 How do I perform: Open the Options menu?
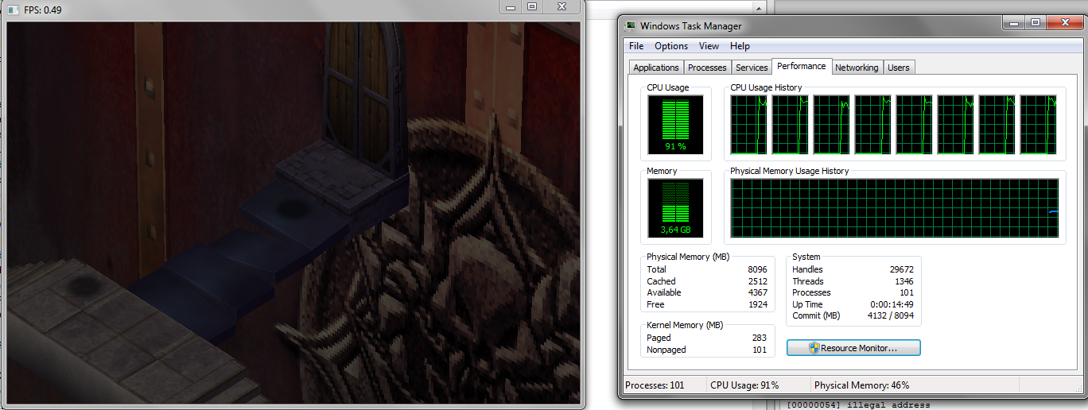coord(671,46)
